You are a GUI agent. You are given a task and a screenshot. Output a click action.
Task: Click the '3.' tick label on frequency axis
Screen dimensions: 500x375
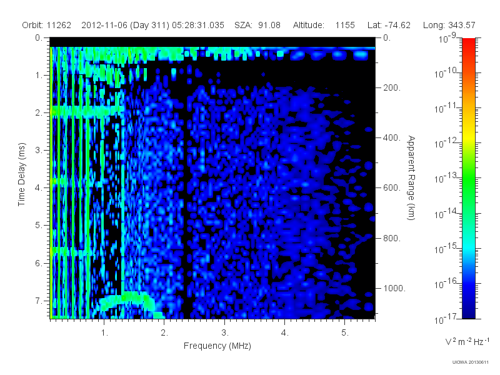point(225,333)
